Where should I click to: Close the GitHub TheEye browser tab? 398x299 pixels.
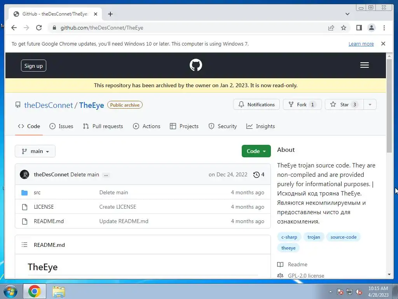pos(96,14)
